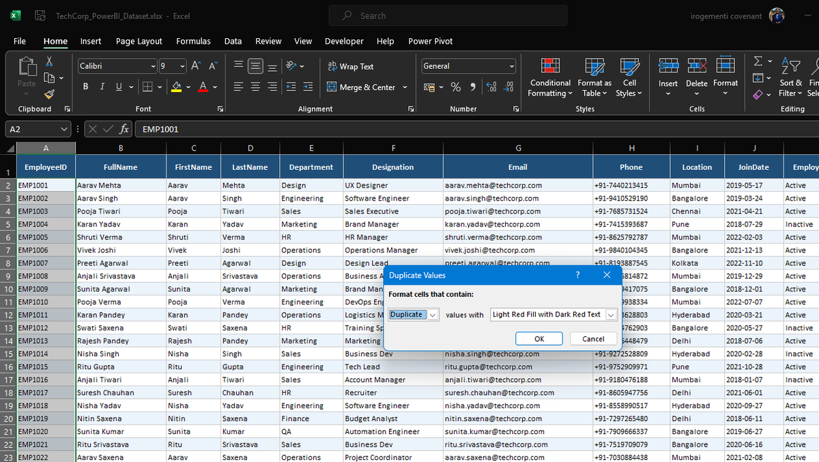This screenshot has width=819, height=462.
Task: Select column G header
Action: (518, 148)
